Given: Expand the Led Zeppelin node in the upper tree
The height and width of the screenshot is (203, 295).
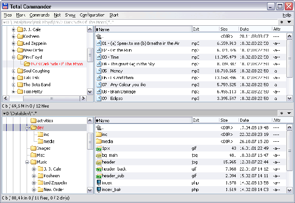Looking at the screenshot, I should click(x=13, y=43).
